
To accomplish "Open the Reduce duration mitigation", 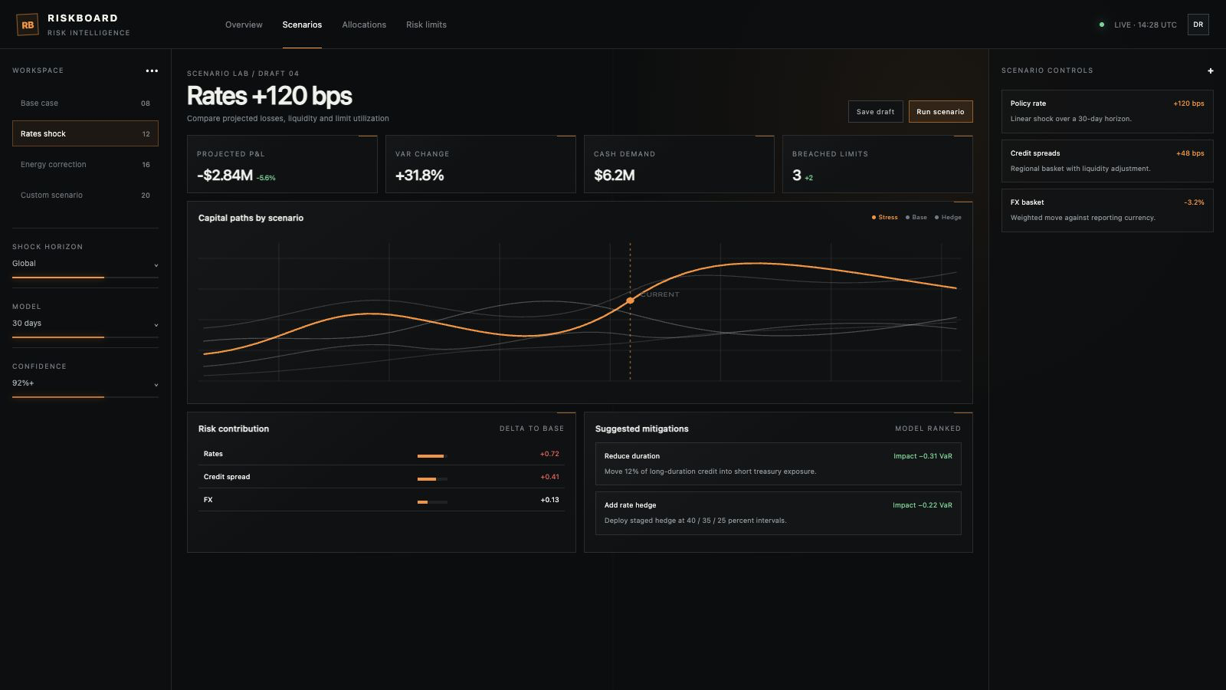I will click(x=779, y=464).
